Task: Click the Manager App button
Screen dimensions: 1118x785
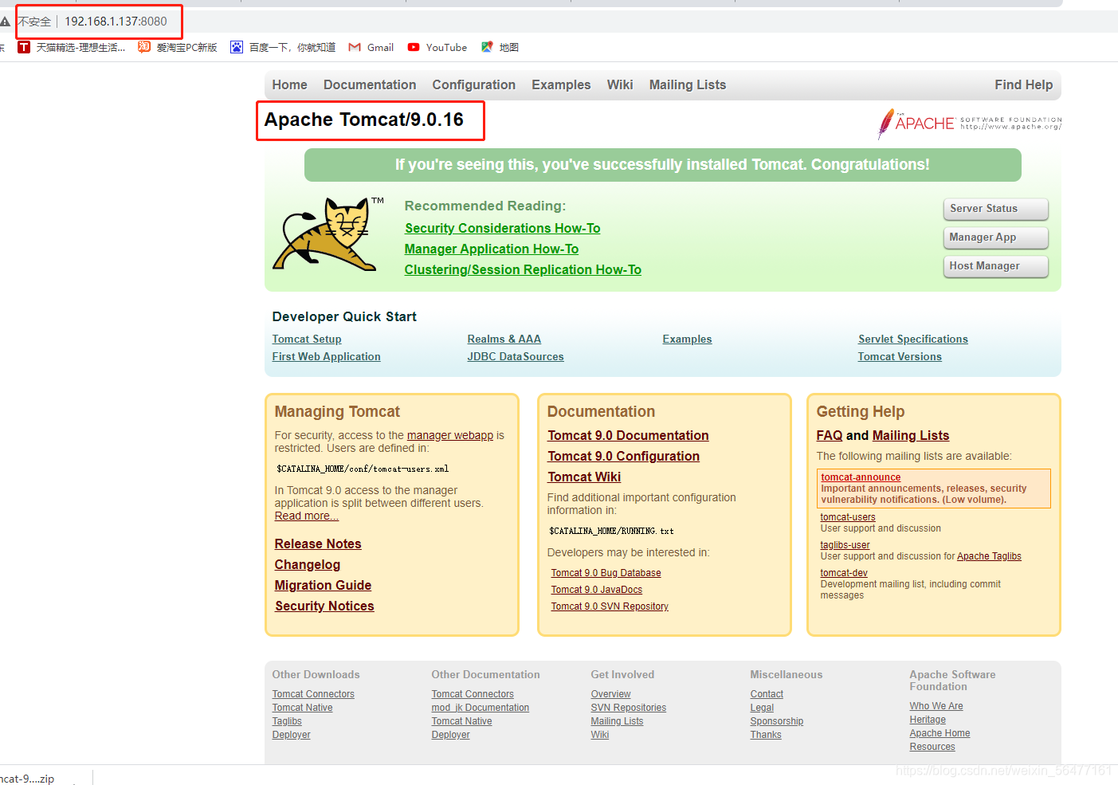Action: (x=995, y=237)
